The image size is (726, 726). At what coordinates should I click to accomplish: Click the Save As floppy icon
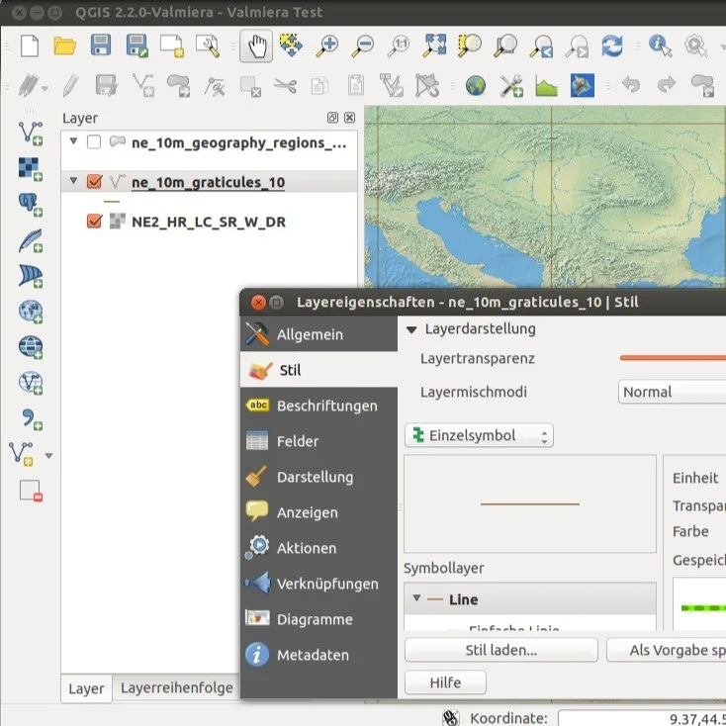pyautogui.click(x=136, y=45)
